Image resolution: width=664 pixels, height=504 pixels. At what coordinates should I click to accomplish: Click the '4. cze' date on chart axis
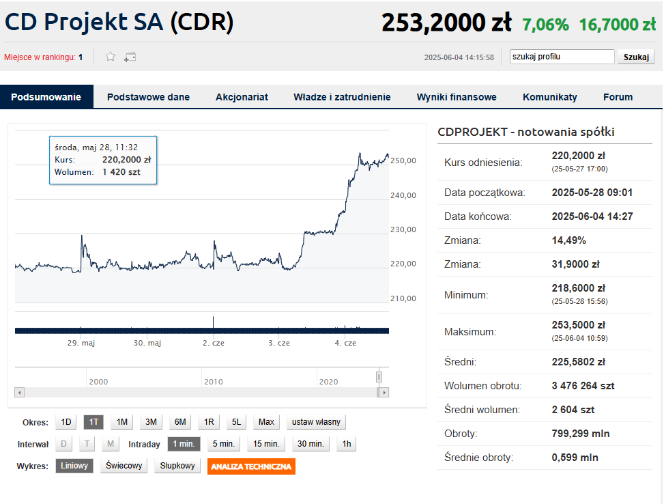pyautogui.click(x=345, y=343)
